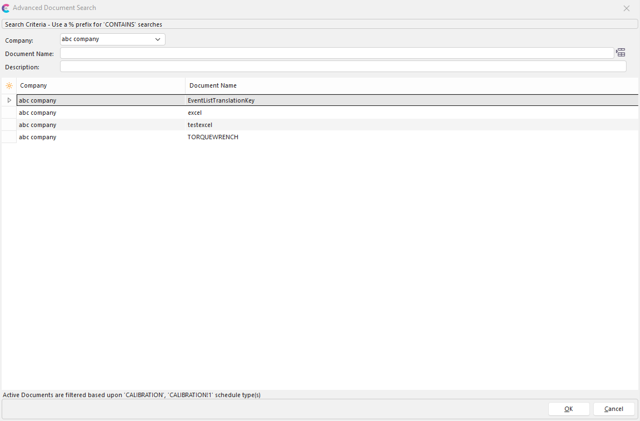Pick the TORQUEWRENCH document name cell
Viewport: 640px width, 421px height.
coord(213,137)
